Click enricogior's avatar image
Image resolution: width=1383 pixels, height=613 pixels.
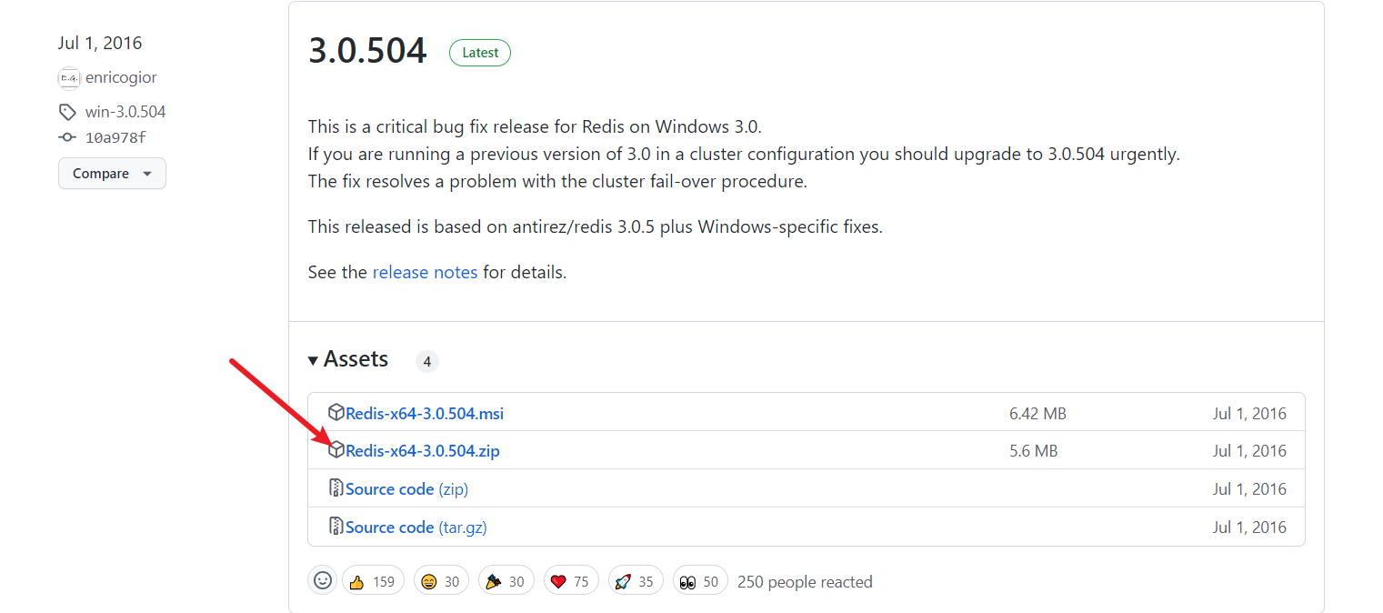tap(69, 78)
